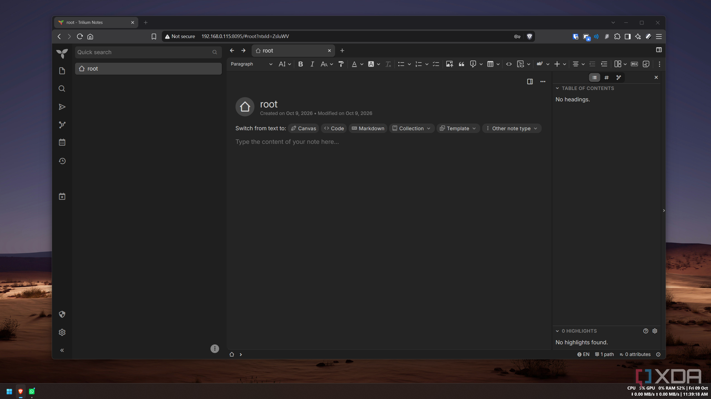Click the font background color swatch
Viewport: 711px width, 399px height.
[x=371, y=64]
